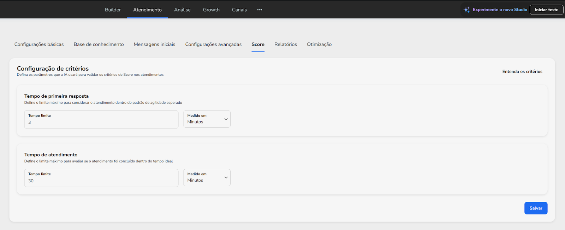Click the Iniciar teste button
This screenshot has width=565, height=230.
(546, 10)
